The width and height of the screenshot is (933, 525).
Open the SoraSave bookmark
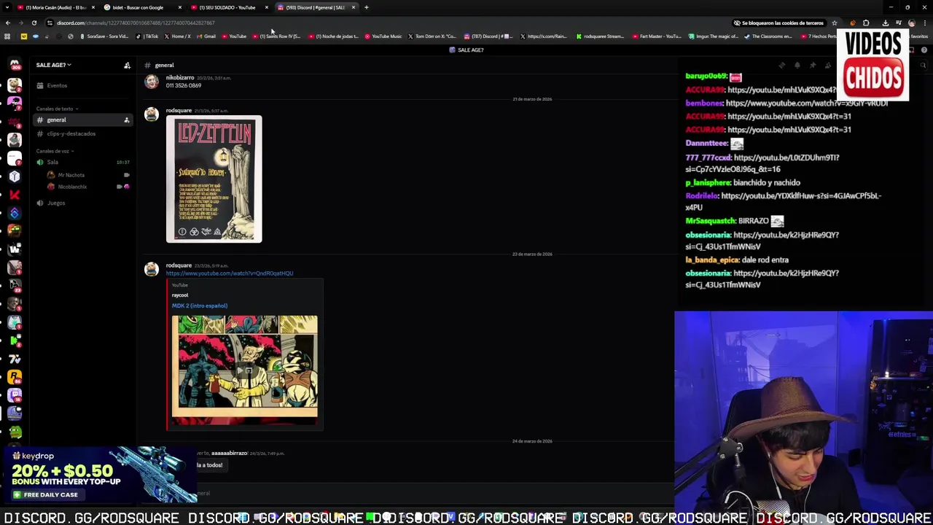(x=106, y=36)
